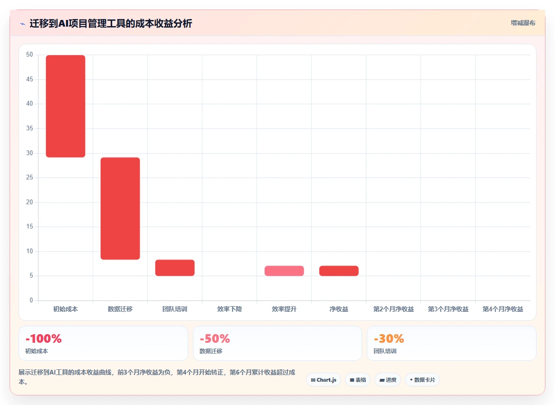Select the 进度 tag chip
This screenshot has height=405, width=555.
388,380
